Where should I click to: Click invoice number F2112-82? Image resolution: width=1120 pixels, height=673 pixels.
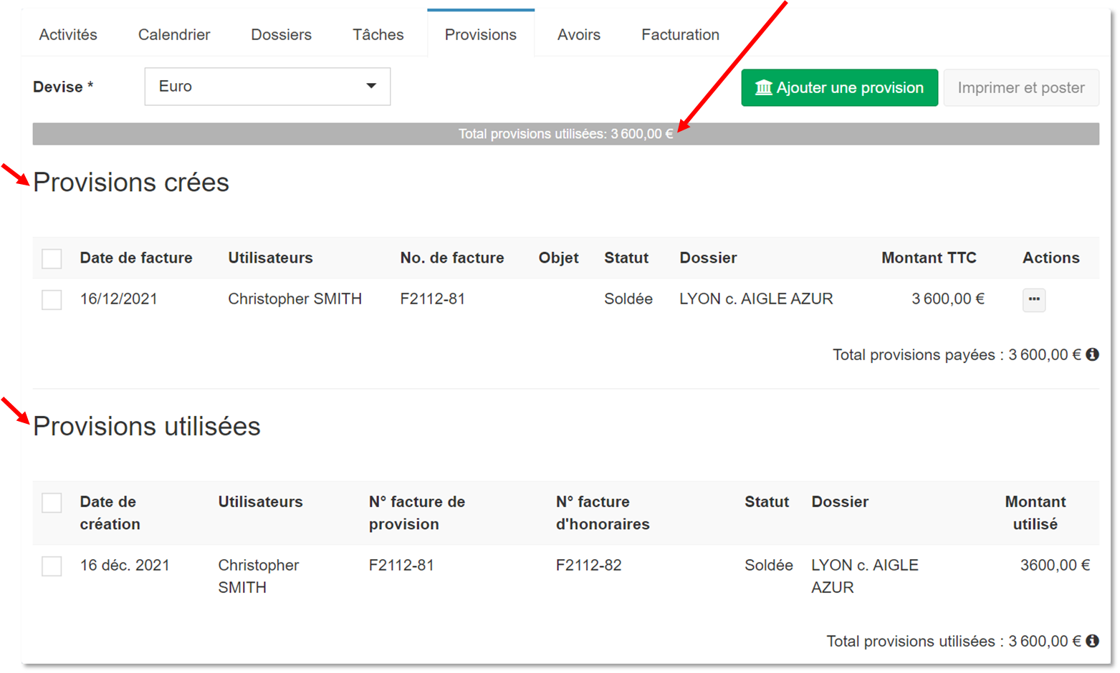click(x=589, y=565)
